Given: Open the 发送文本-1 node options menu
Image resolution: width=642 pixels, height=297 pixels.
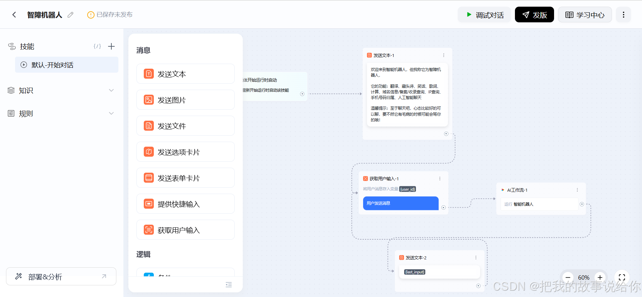Looking at the screenshot, I should click(444, 55).
